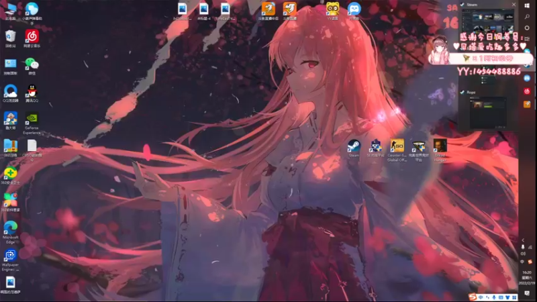This screenshot has width=537, height=302.
Task: Open the Wallpaper Engine shortcut
Action: click(x=11, y=260)
